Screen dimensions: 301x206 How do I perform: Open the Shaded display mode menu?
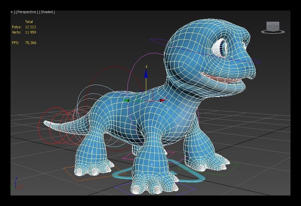coord(47,12)
